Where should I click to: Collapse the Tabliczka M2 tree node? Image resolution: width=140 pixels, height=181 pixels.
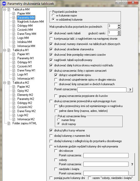(x=4, y=83)
